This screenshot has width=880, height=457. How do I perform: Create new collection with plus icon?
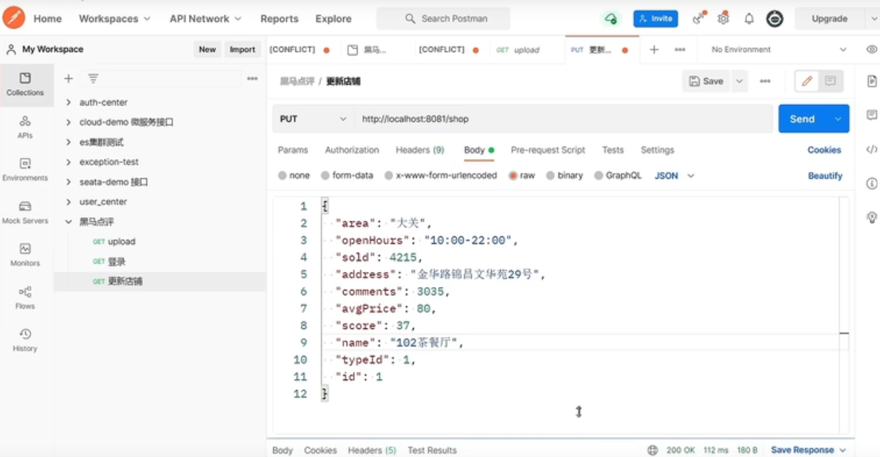pos(68,79)
